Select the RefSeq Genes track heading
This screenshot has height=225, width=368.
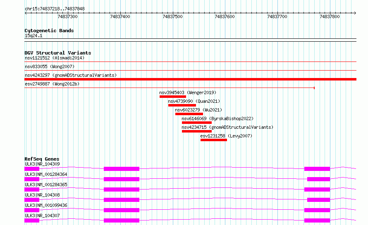click(42, 159)
